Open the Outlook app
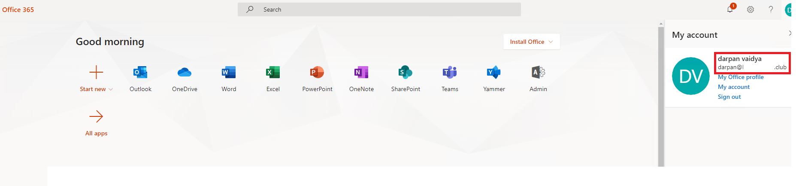This screenshot has width=796, height=186. (140, 79)
